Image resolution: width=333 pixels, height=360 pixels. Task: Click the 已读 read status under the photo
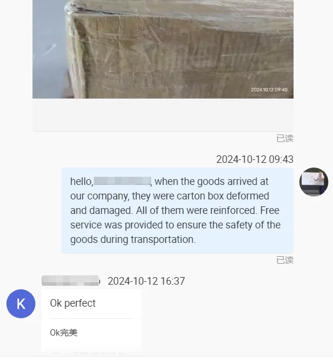point(285,139)
